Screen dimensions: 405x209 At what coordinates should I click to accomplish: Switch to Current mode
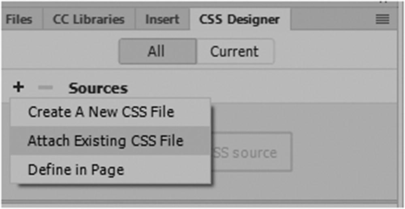coord(234,52)
